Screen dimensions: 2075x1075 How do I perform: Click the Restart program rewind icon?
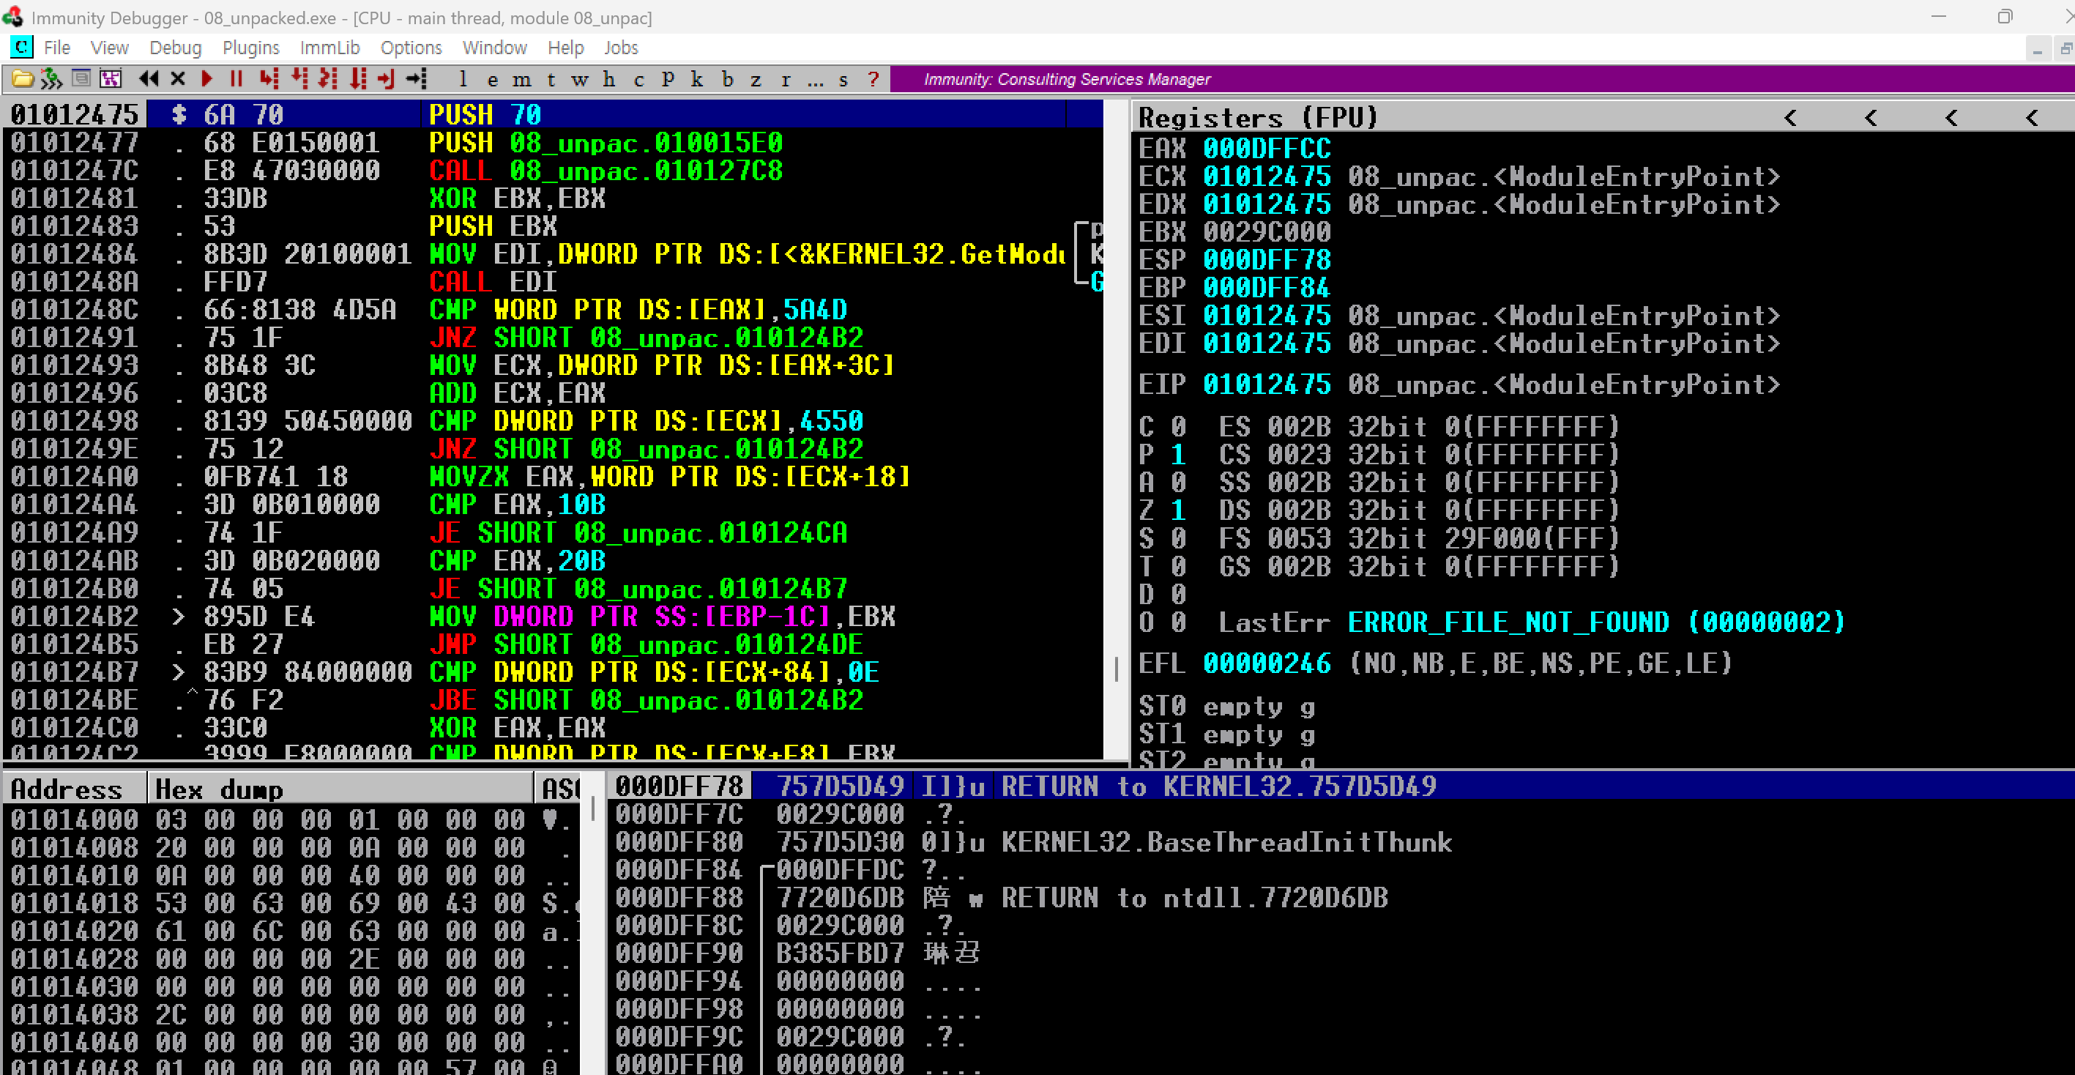148,79
